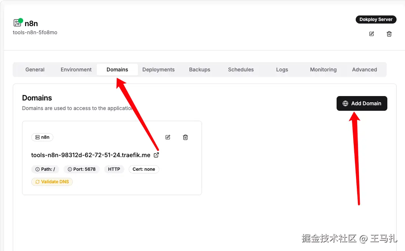Go to the Deployments tab
Viewport: 405px width, 251px height.
[x=158, y=70]
